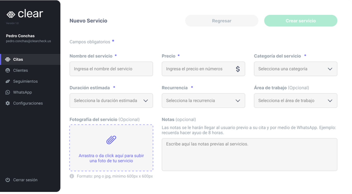
Task: Click the Crear servicio button
Action: 300,21
